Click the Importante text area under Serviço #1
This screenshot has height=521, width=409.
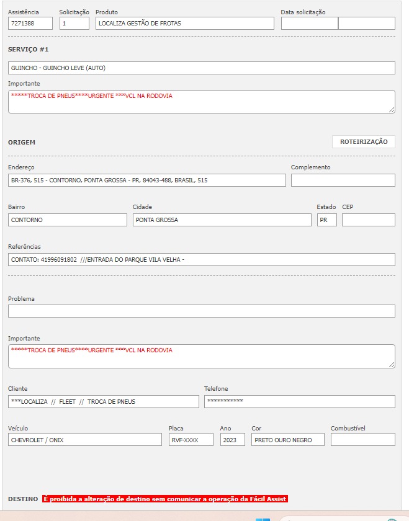pyautogui.click(x=201, y=102)
